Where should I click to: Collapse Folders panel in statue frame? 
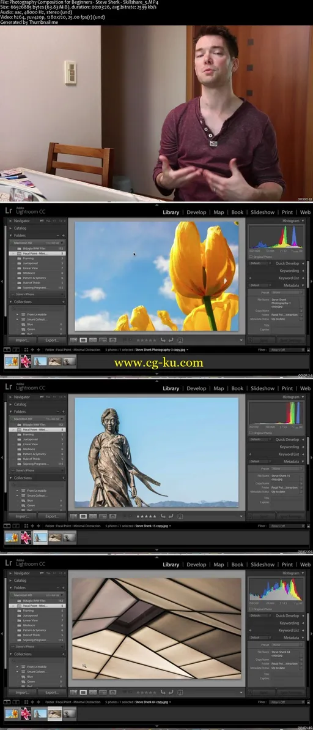tap(10, 412)
